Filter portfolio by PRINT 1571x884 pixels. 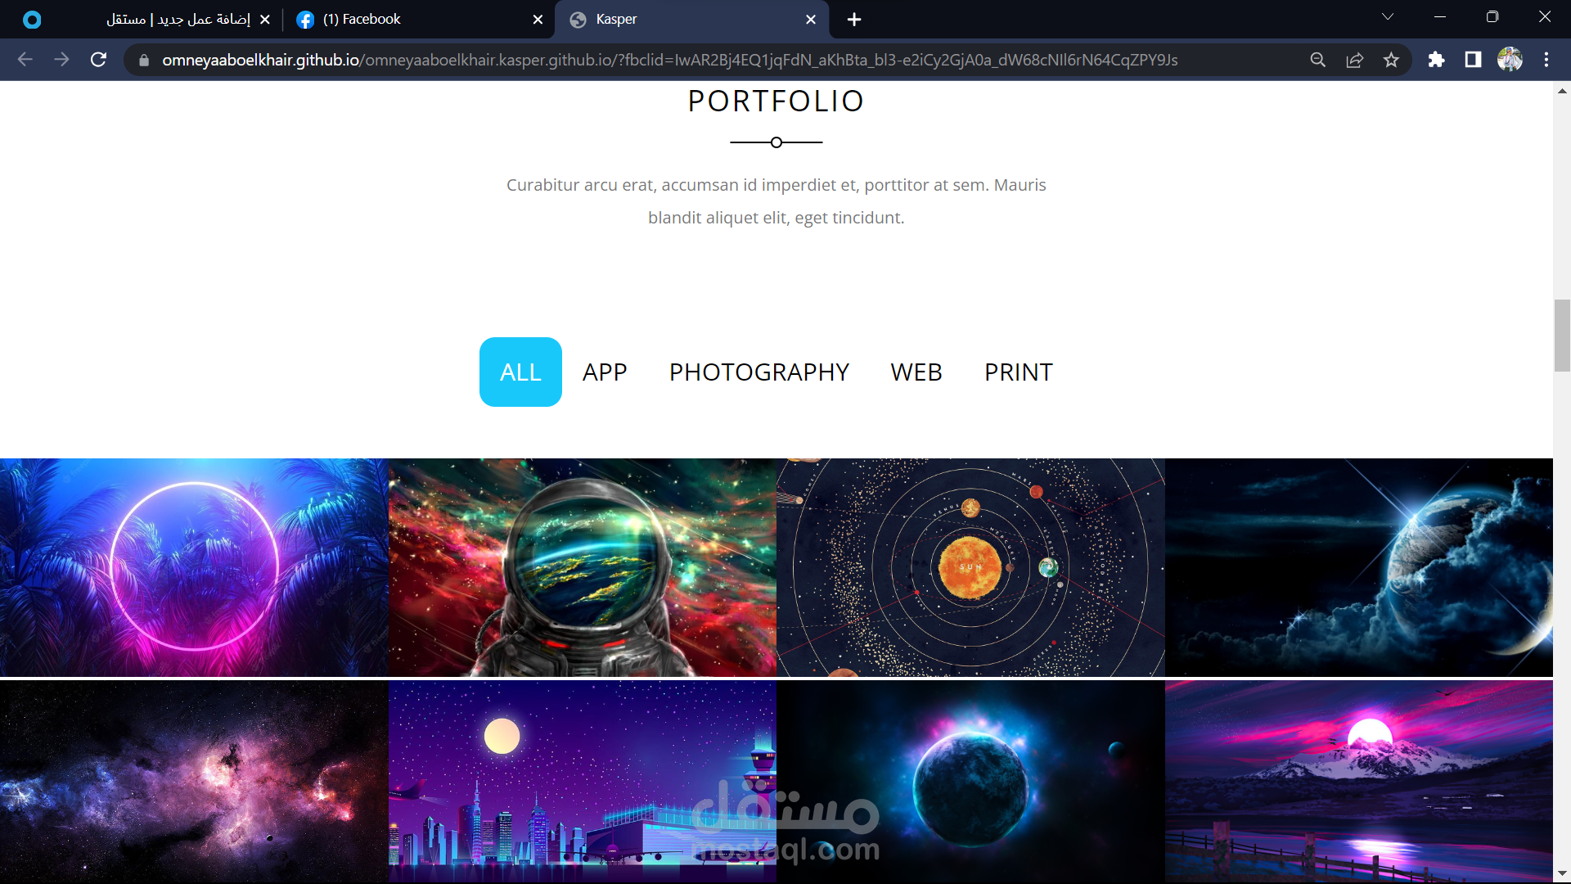(x=1019, y=372)
